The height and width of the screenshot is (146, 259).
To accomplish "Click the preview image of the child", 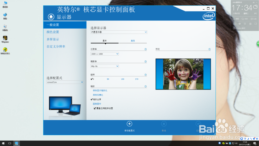I will pyautogui.click(x=183, y=74).
